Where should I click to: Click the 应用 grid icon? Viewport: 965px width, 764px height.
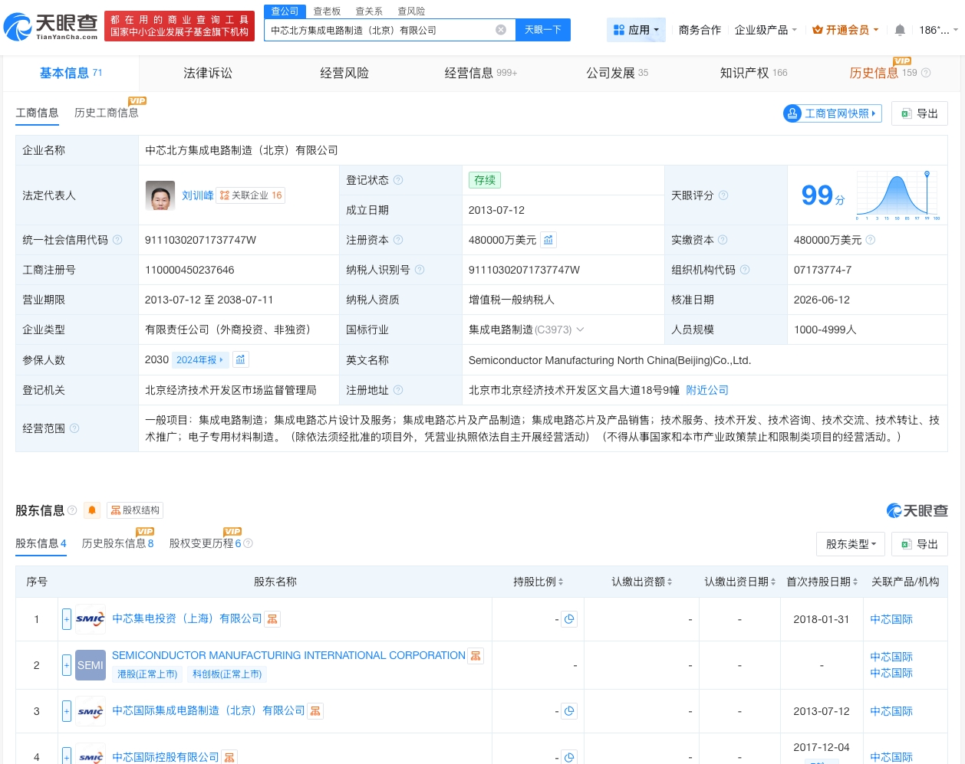(619, 30)
